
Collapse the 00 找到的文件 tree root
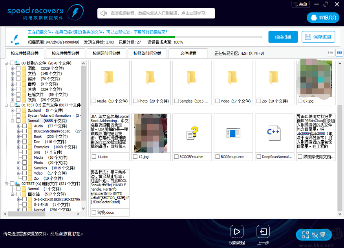(x=6, y=63)
